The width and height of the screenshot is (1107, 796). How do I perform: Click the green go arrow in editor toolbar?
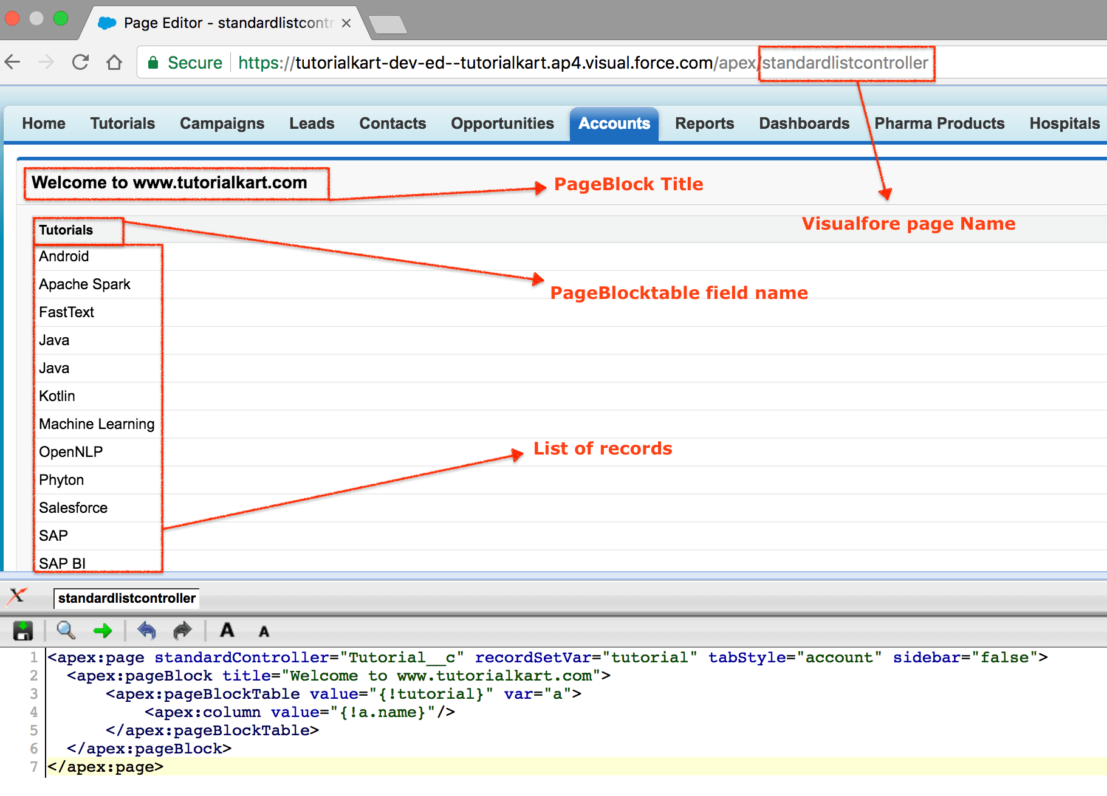point(103,631)
